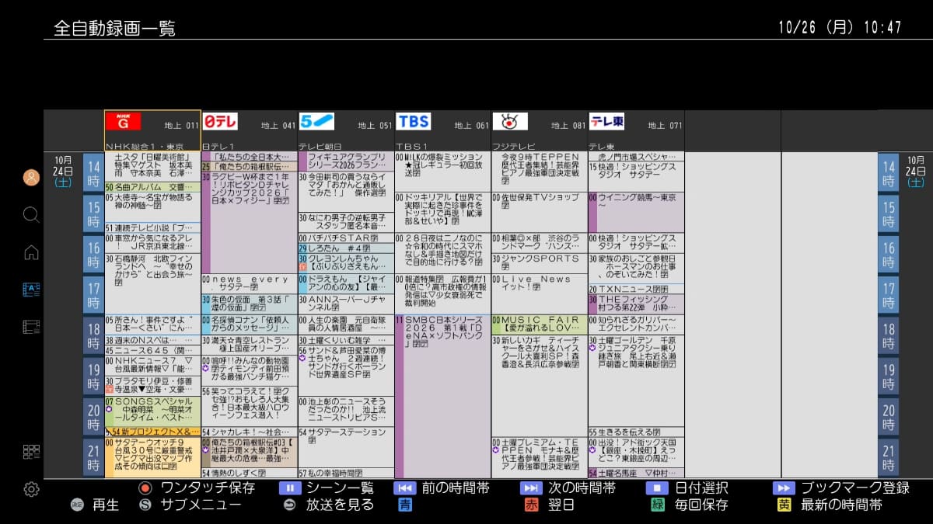This screenshot has height=524, width=933.
Task: Click the サブメニュー S icon
Action: pos(145,505)
